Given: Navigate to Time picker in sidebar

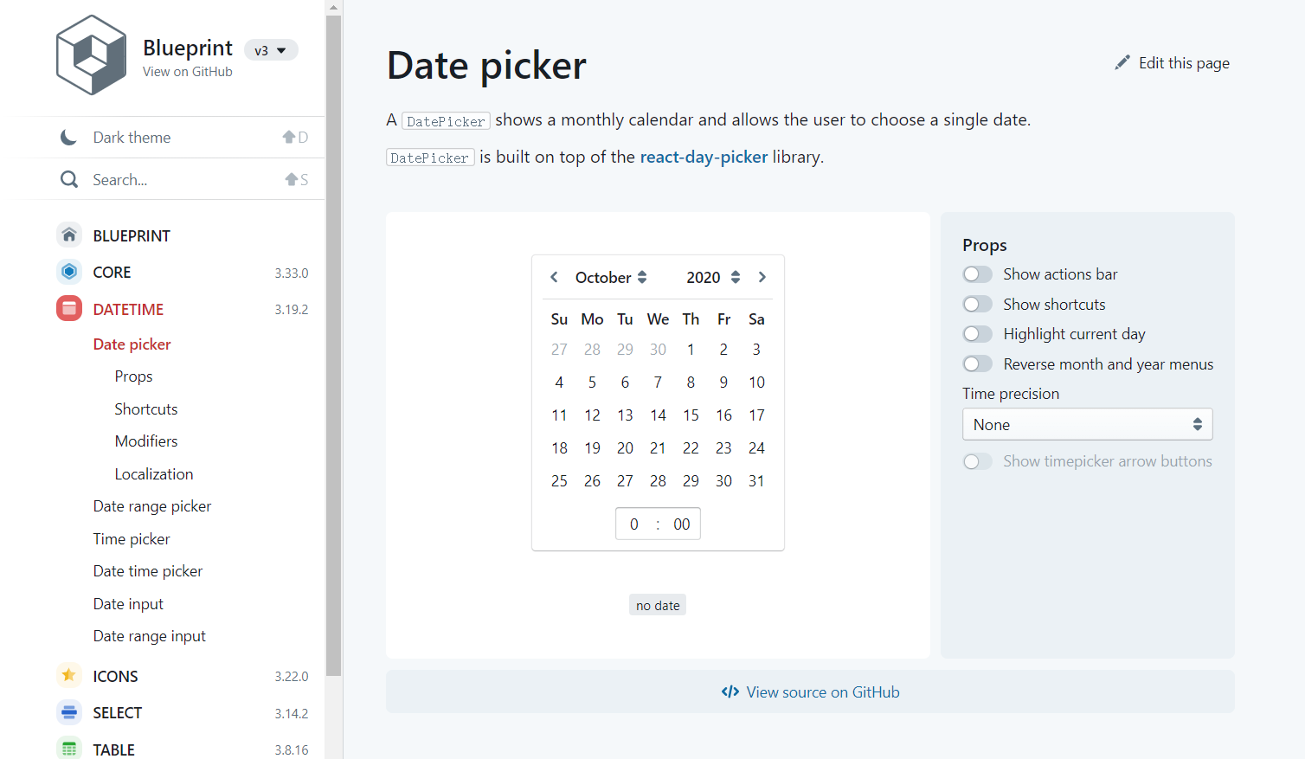Looking at the screenshot, I should pos(132,539).
